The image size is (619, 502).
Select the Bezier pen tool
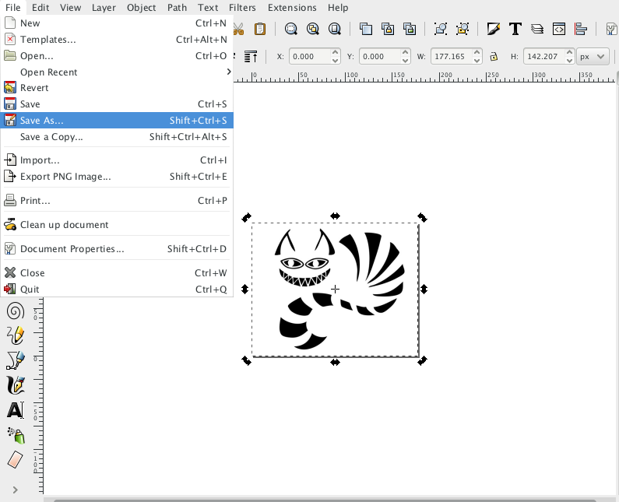tap(16, 360)
